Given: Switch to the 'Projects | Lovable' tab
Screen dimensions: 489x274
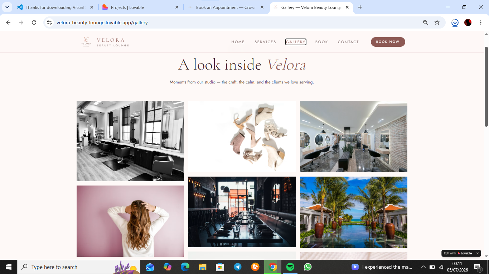Looking at the screenshot, I should [x=141, y=7].
